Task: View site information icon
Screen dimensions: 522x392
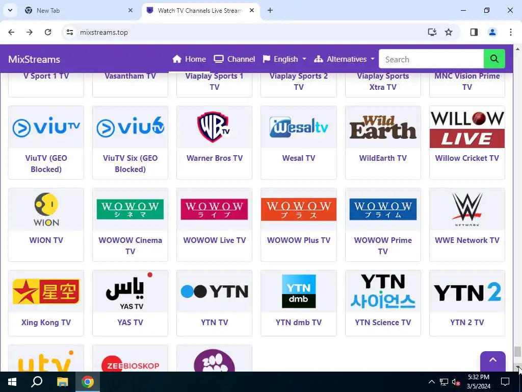Action: (69, 32)
